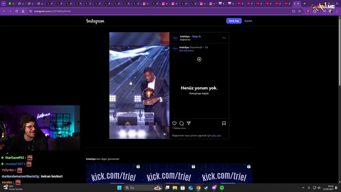Expand the system tray hidden icons chevron
The width and height of the screenshot is (341, 192).
pos(303,188)
